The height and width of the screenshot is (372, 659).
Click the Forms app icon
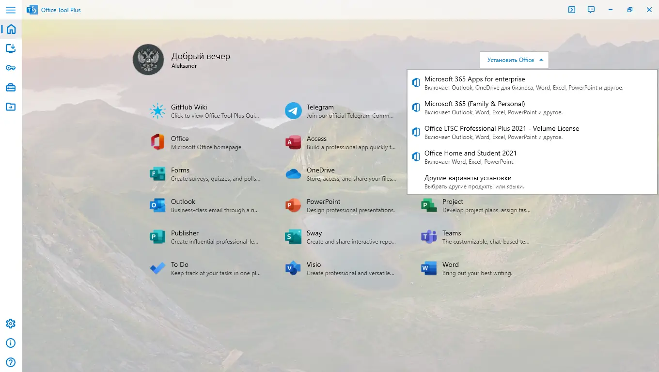click(x=157, y=174)
